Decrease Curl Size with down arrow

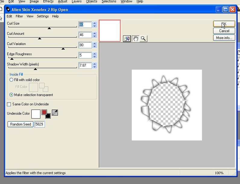95,26
